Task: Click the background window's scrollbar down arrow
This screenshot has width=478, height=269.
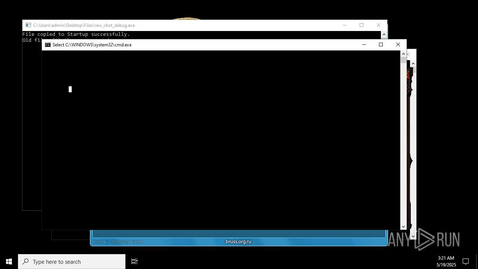Action: (x=413, y=236)
